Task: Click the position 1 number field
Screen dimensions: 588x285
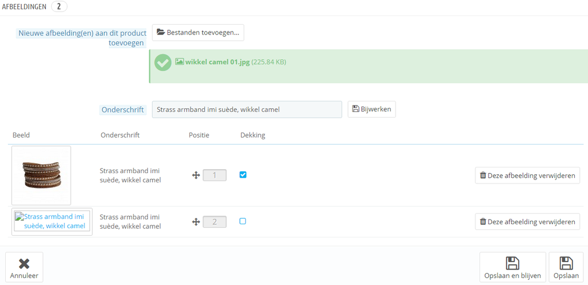Action: pos(215,175)
